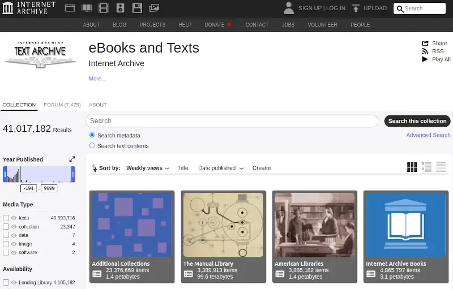Check the data media type checkbox

[x=6, y=235]
